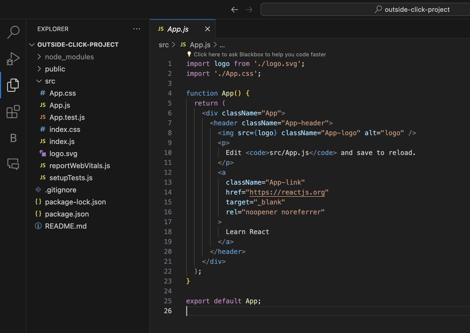Expand the public folder
This screenshot has height=333, width=470.
(x=55, y=69)
